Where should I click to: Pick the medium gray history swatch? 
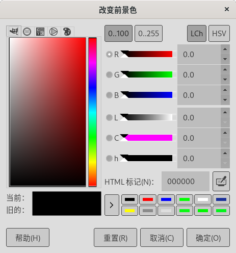pos(148,211)
